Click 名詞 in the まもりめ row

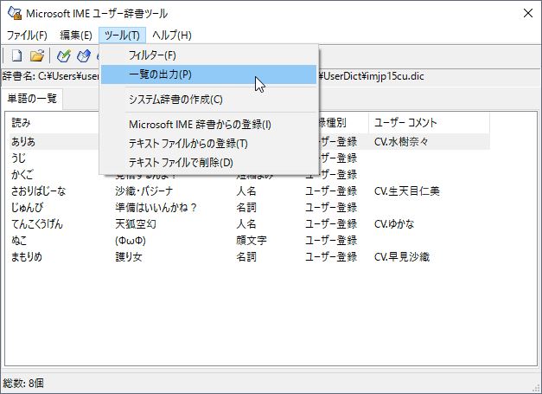coord(246,257)
